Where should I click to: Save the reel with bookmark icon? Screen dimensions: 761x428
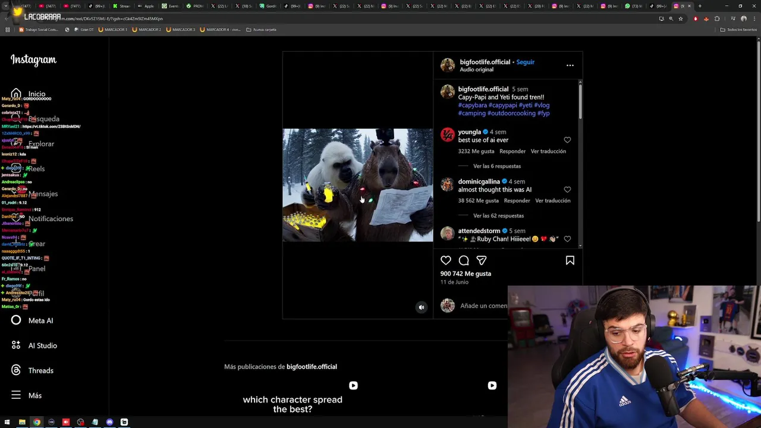[570, 260]
